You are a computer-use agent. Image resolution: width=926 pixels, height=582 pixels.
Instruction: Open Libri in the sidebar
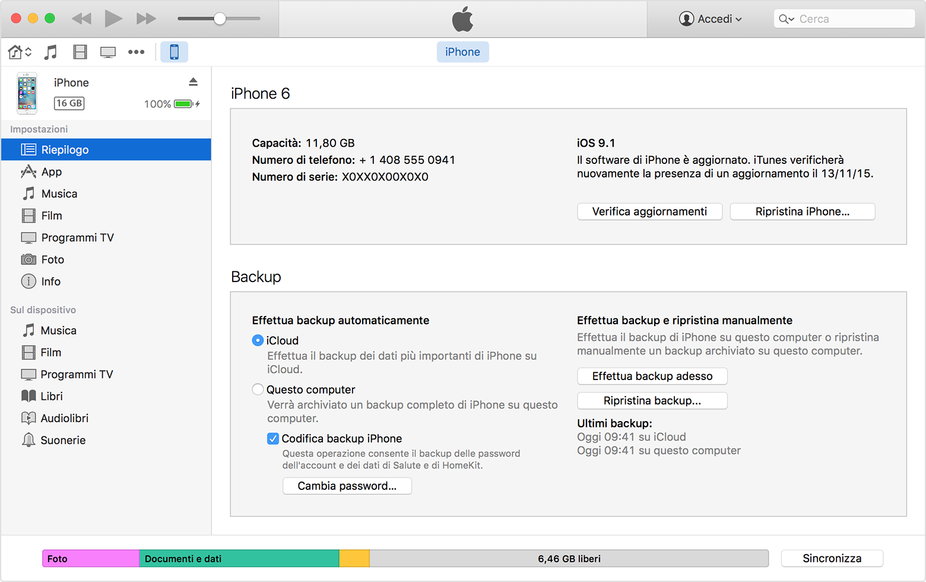pyautogui.click(x=106, y=396)
